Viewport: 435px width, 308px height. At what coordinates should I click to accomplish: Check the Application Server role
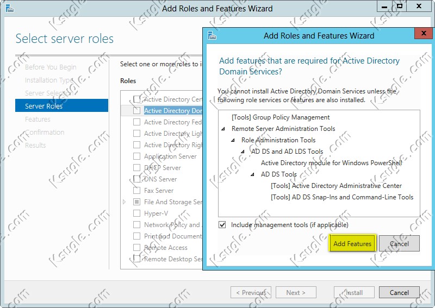coord(137,156)
